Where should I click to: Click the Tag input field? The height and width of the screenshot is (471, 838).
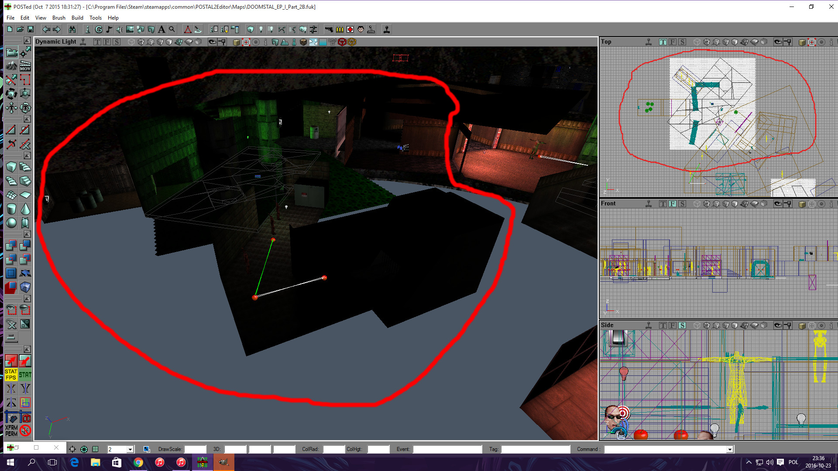point(536,449)
